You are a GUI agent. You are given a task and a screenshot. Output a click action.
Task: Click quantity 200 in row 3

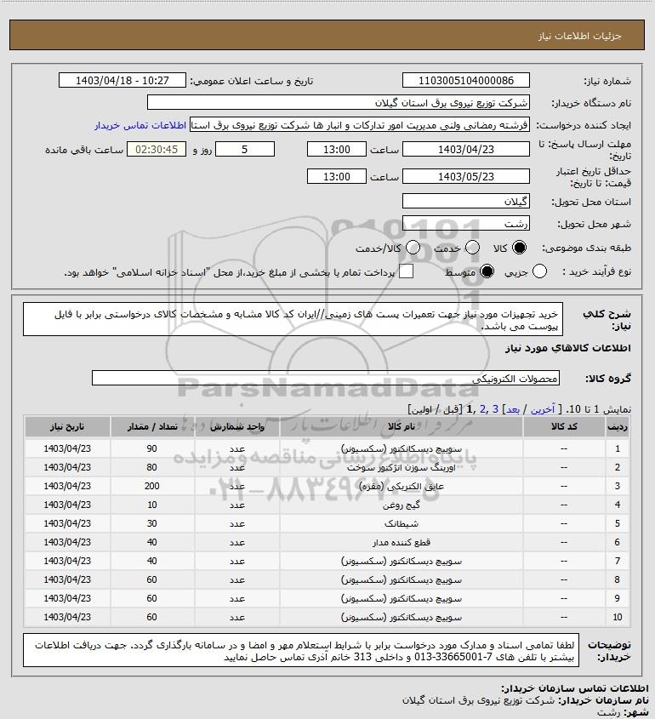pyautogui.click(x=152, y=486)
